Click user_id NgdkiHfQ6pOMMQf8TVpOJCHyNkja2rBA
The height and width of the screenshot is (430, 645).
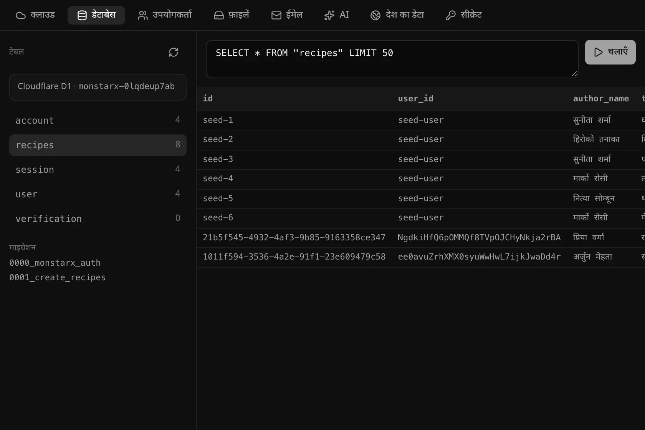click(x=479, y=238)
